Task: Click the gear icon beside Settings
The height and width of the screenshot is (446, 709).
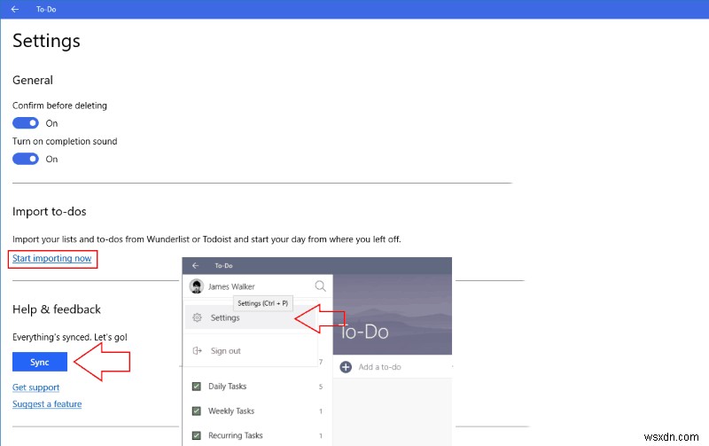Action: coord(197,317)
